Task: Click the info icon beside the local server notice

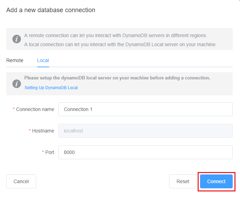Action: pos(17,84)
